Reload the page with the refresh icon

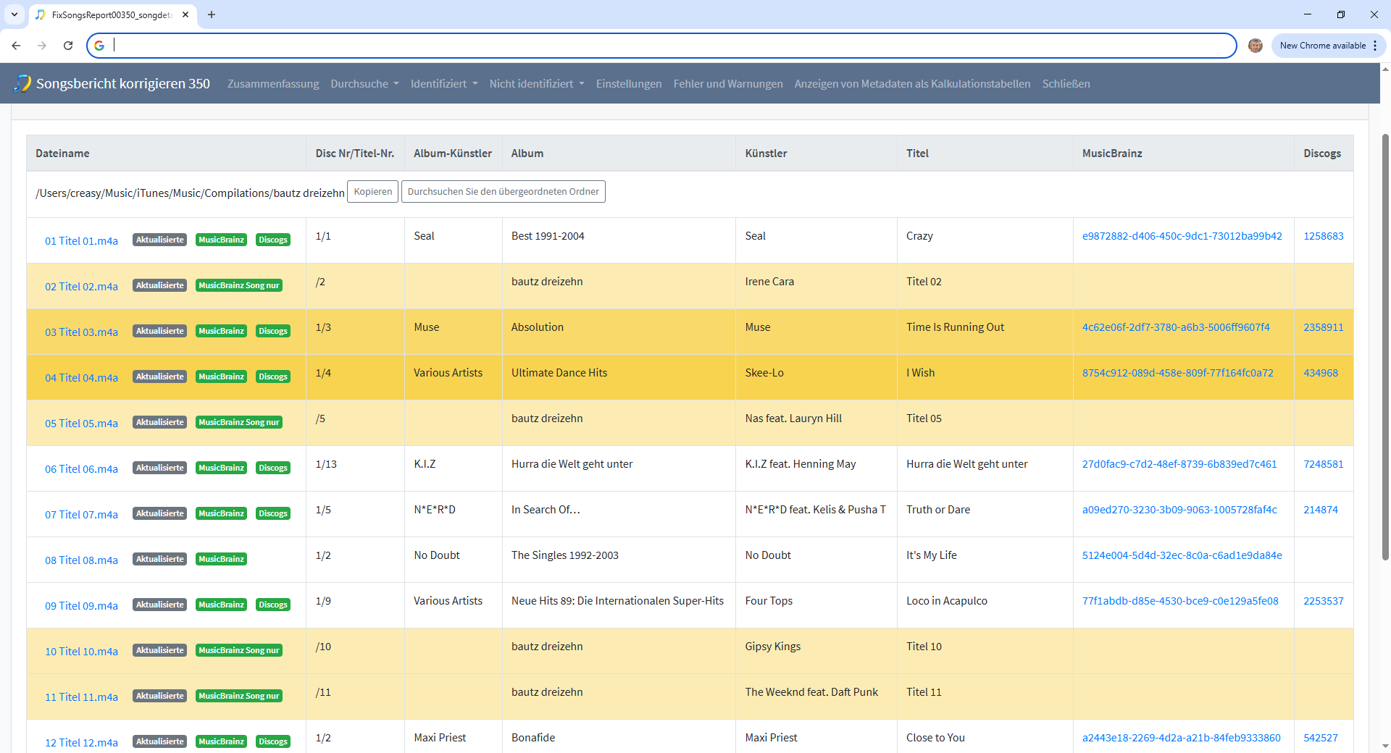pos(68,46)
